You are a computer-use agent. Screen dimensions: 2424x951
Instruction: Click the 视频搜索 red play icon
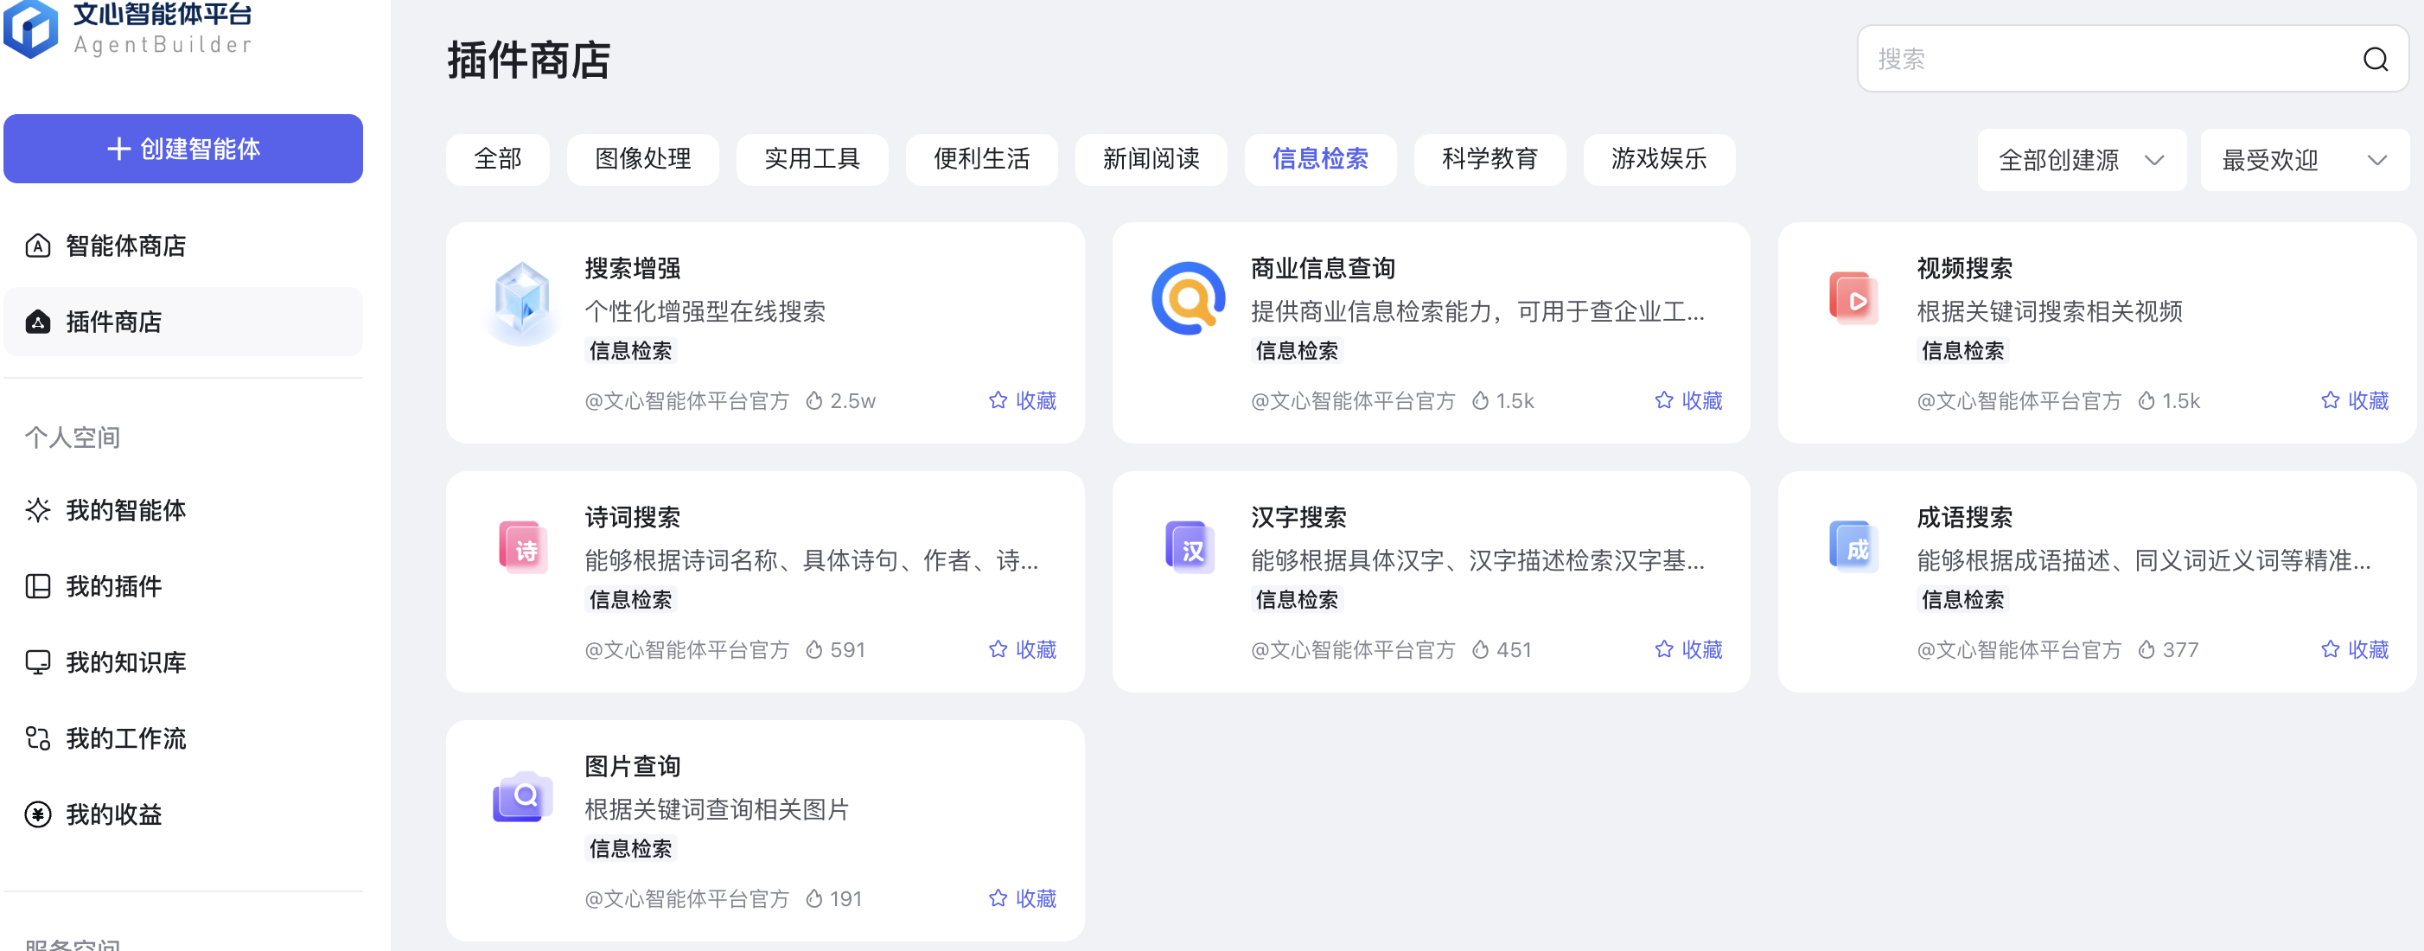[x=1853, y=300]
